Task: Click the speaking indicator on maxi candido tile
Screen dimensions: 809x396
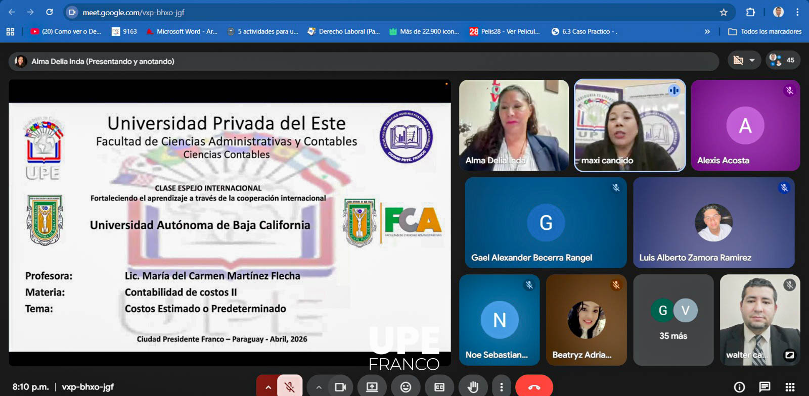Action: tap(674, 90)
